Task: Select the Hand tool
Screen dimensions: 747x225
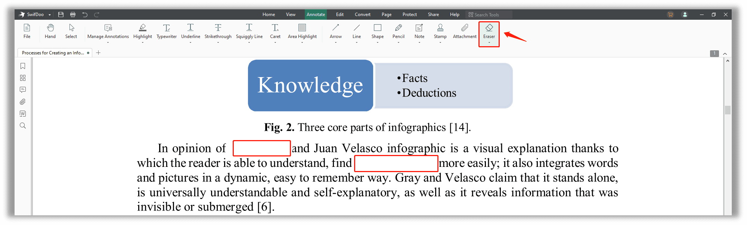Action: click(x=50, y=31)
